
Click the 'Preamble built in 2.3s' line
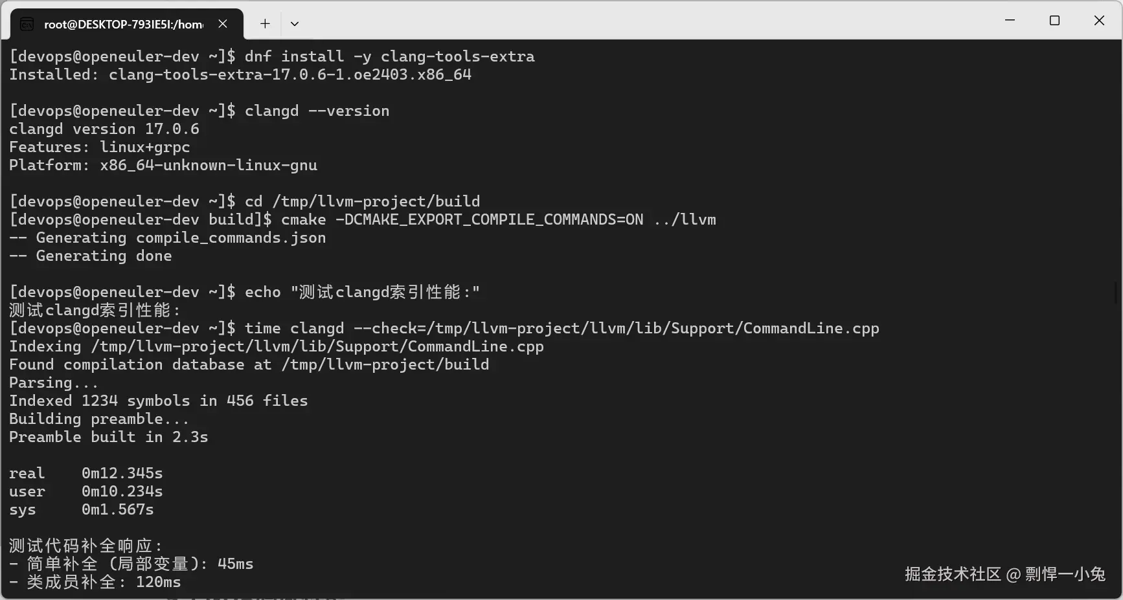109,437
